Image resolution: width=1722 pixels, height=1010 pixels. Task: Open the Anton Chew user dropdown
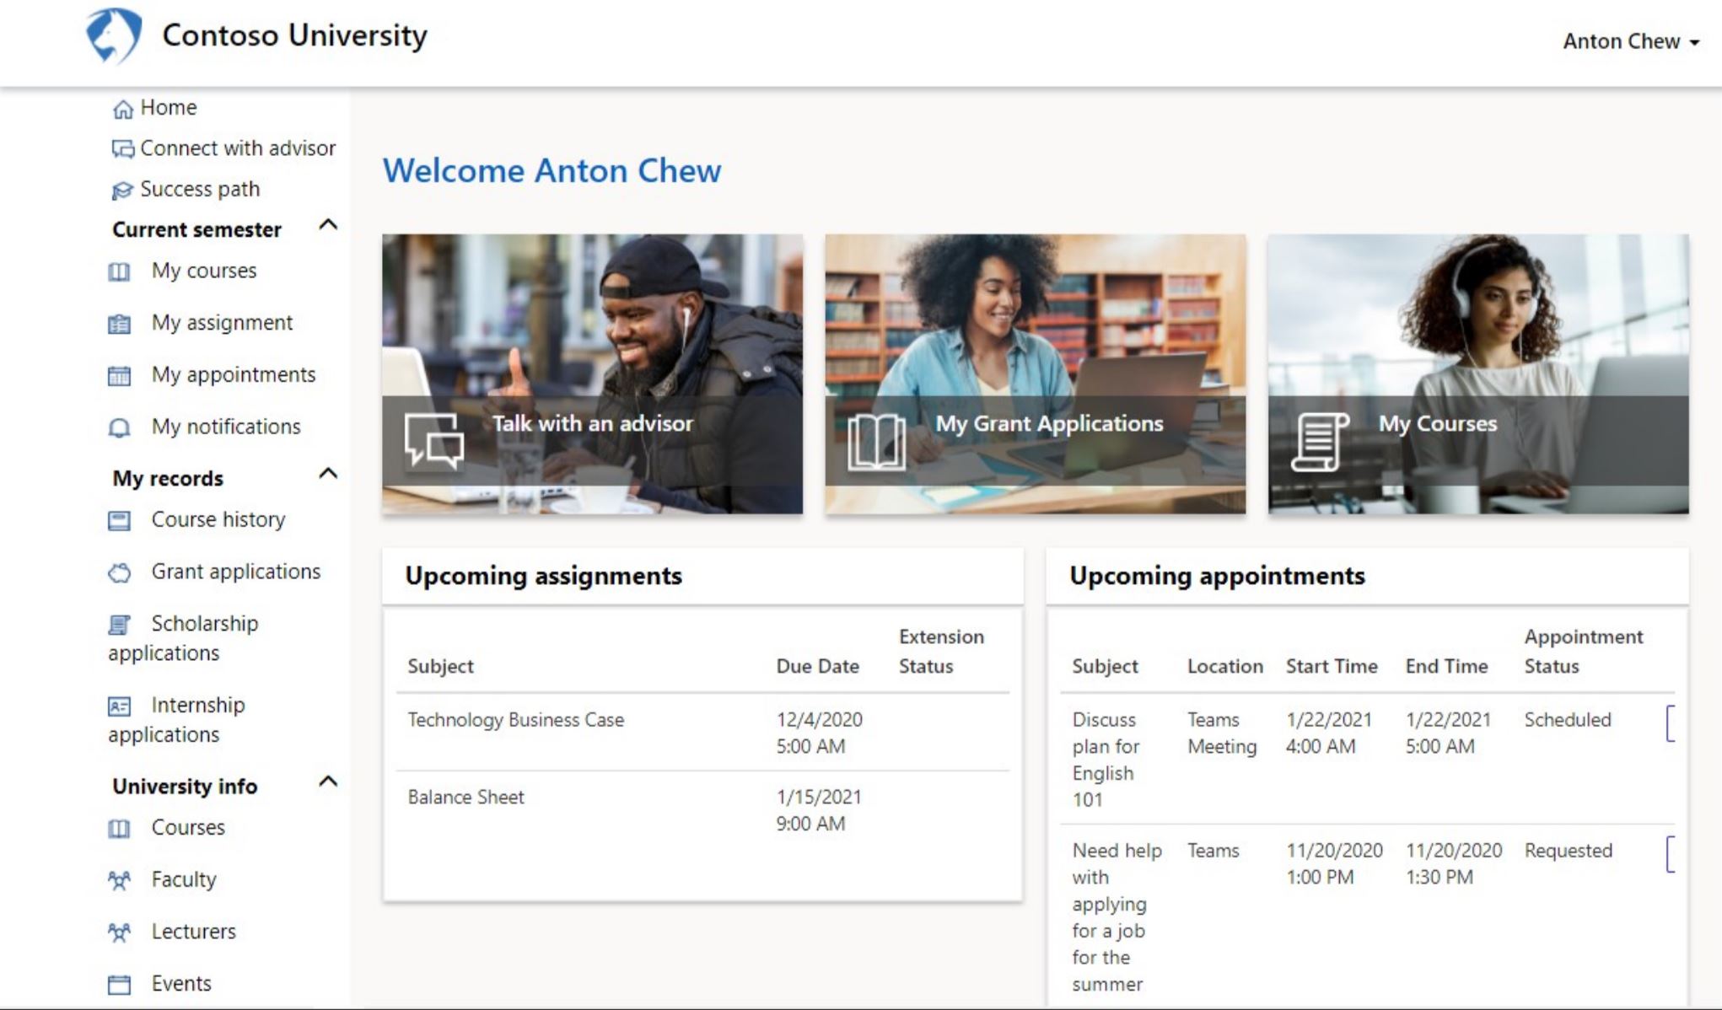pos(1629,41)
